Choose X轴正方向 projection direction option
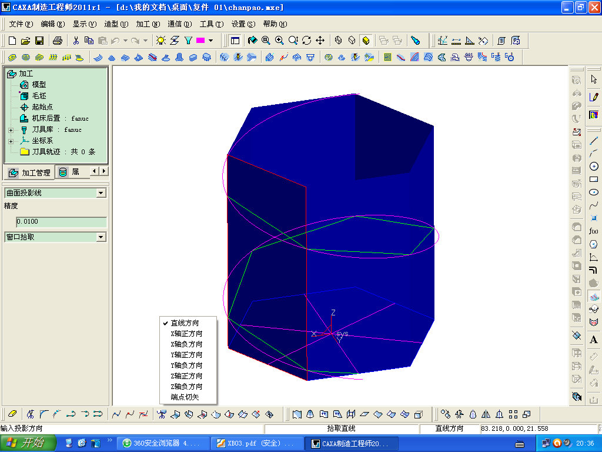 click(x=186, y=334)
